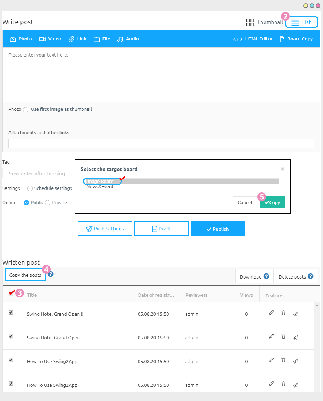Screen dimensions: 323x401
Task: Publish the post
Action: 218,229
